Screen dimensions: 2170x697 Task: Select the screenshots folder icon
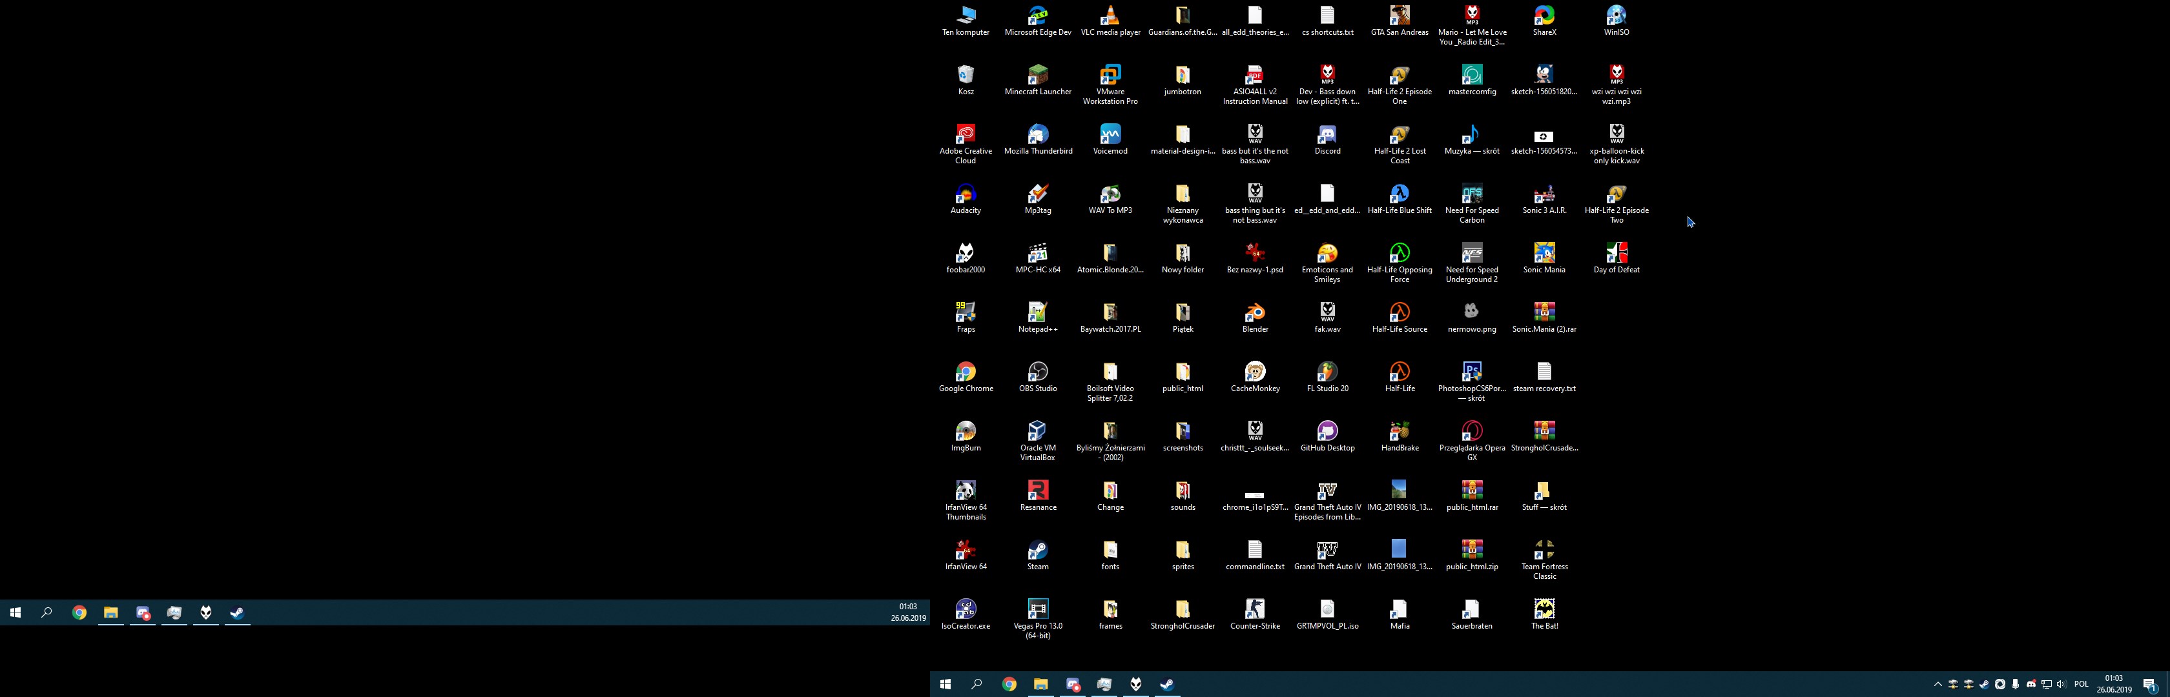click(x=1183, y=437)
